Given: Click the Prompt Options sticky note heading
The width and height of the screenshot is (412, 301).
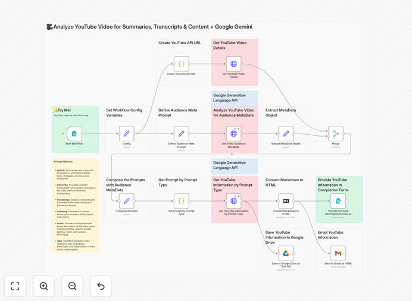Looking at the screenshot, I should (63, 162).
